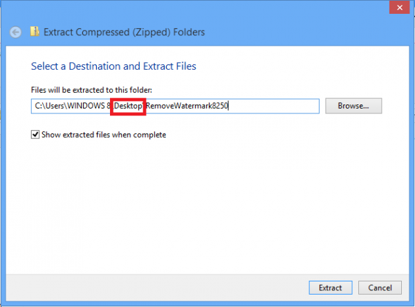Toggle the Show extracted files checkbox

point(35,135)
